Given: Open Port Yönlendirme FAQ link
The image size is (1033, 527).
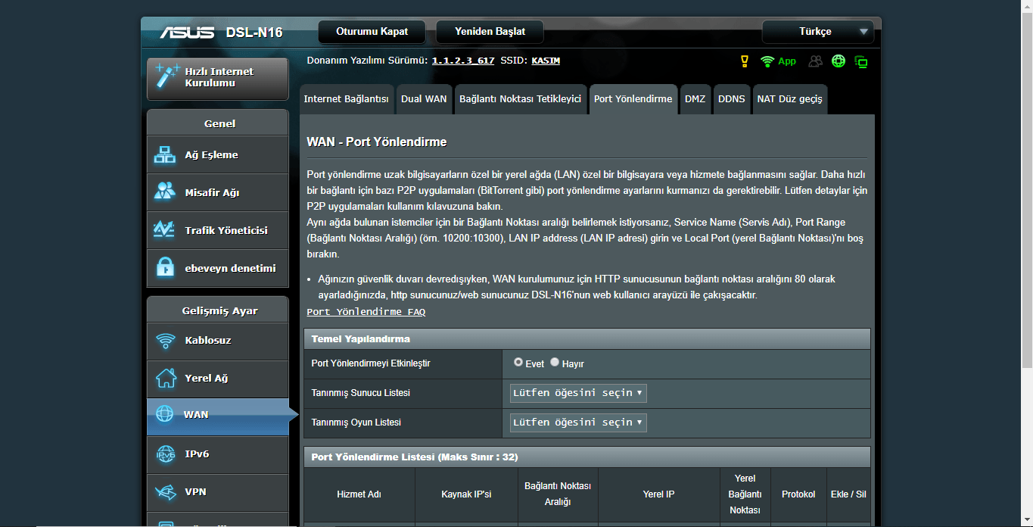Looking at the screenshot, I should [366, 312].
